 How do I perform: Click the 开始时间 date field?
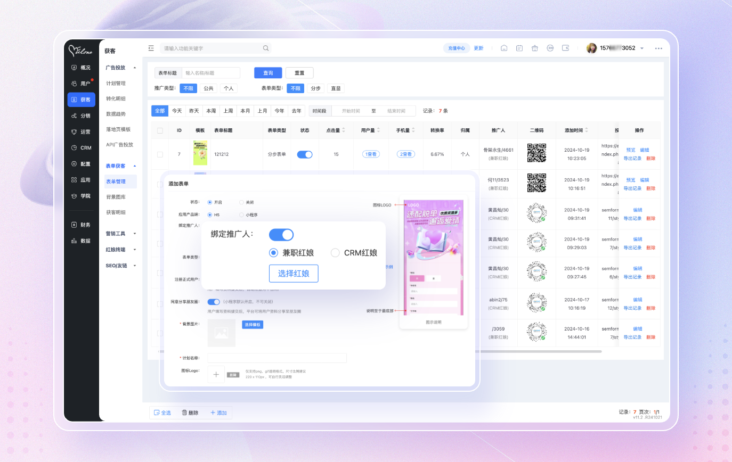351,111
